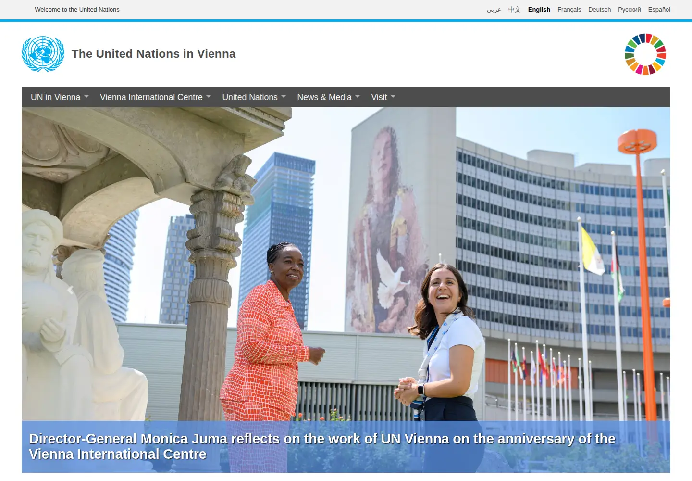Open The United Nations in Vienna title link
Screen dimensions: 692x481
click(154, 54)
